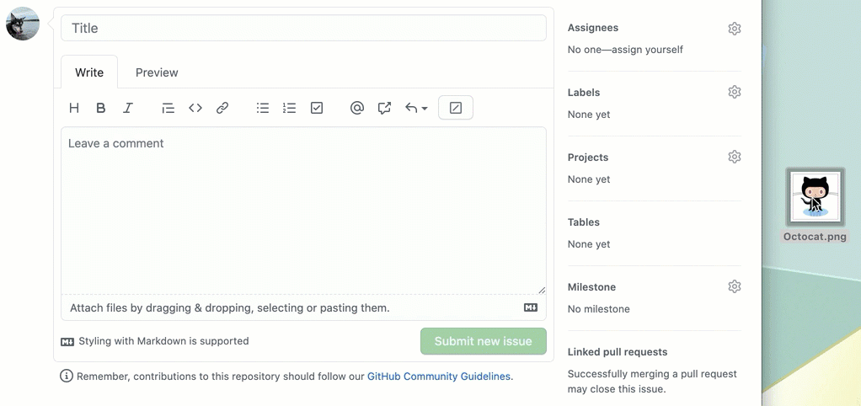
Task: Switch to the Preview tab
Action: 157,72
